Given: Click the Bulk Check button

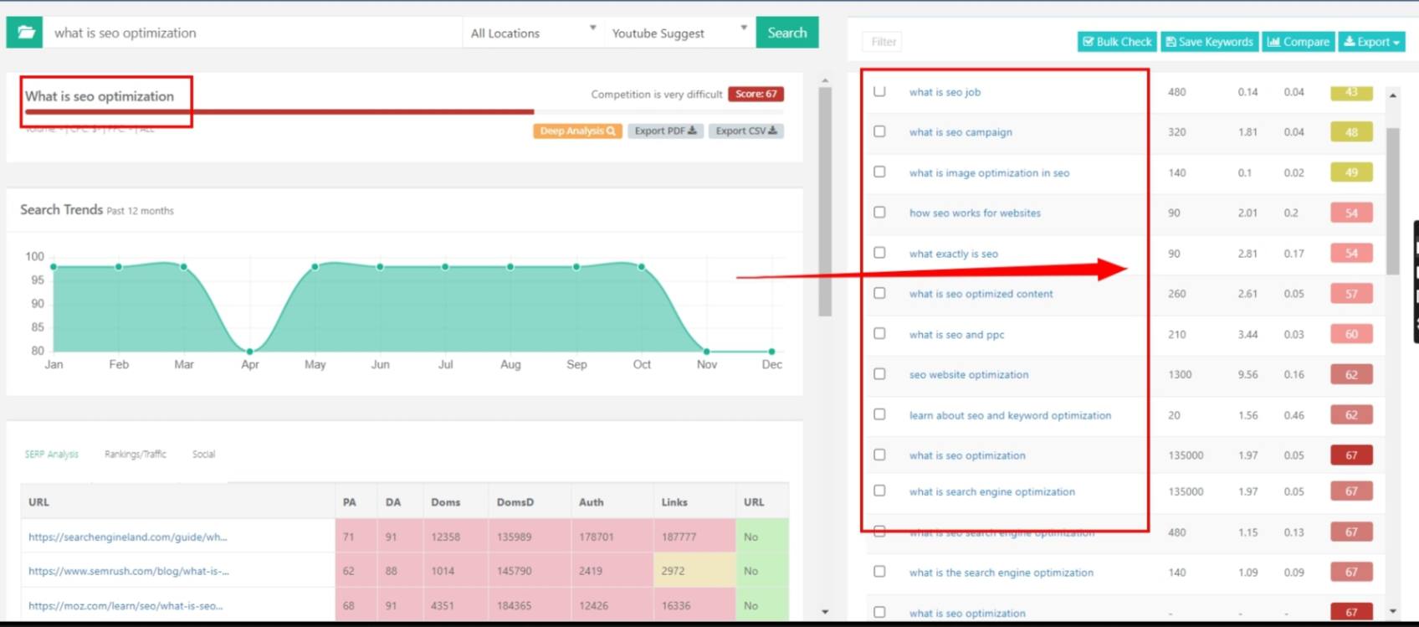Looking at the screenshot, I should pyautogui.click(x=1117, y=41).
